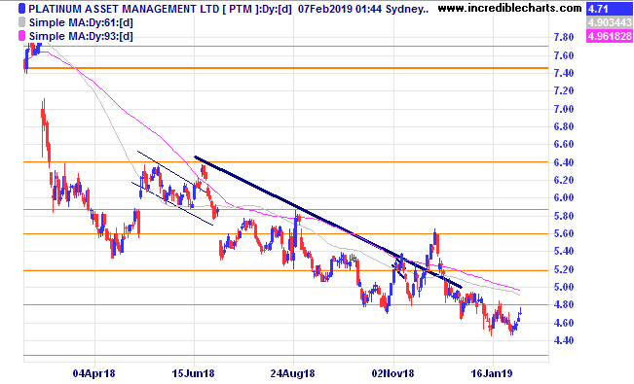This screenshot has height=384, width=634.
Task: Click the 4.40 price axis label
Action: [x=564, y=341]
